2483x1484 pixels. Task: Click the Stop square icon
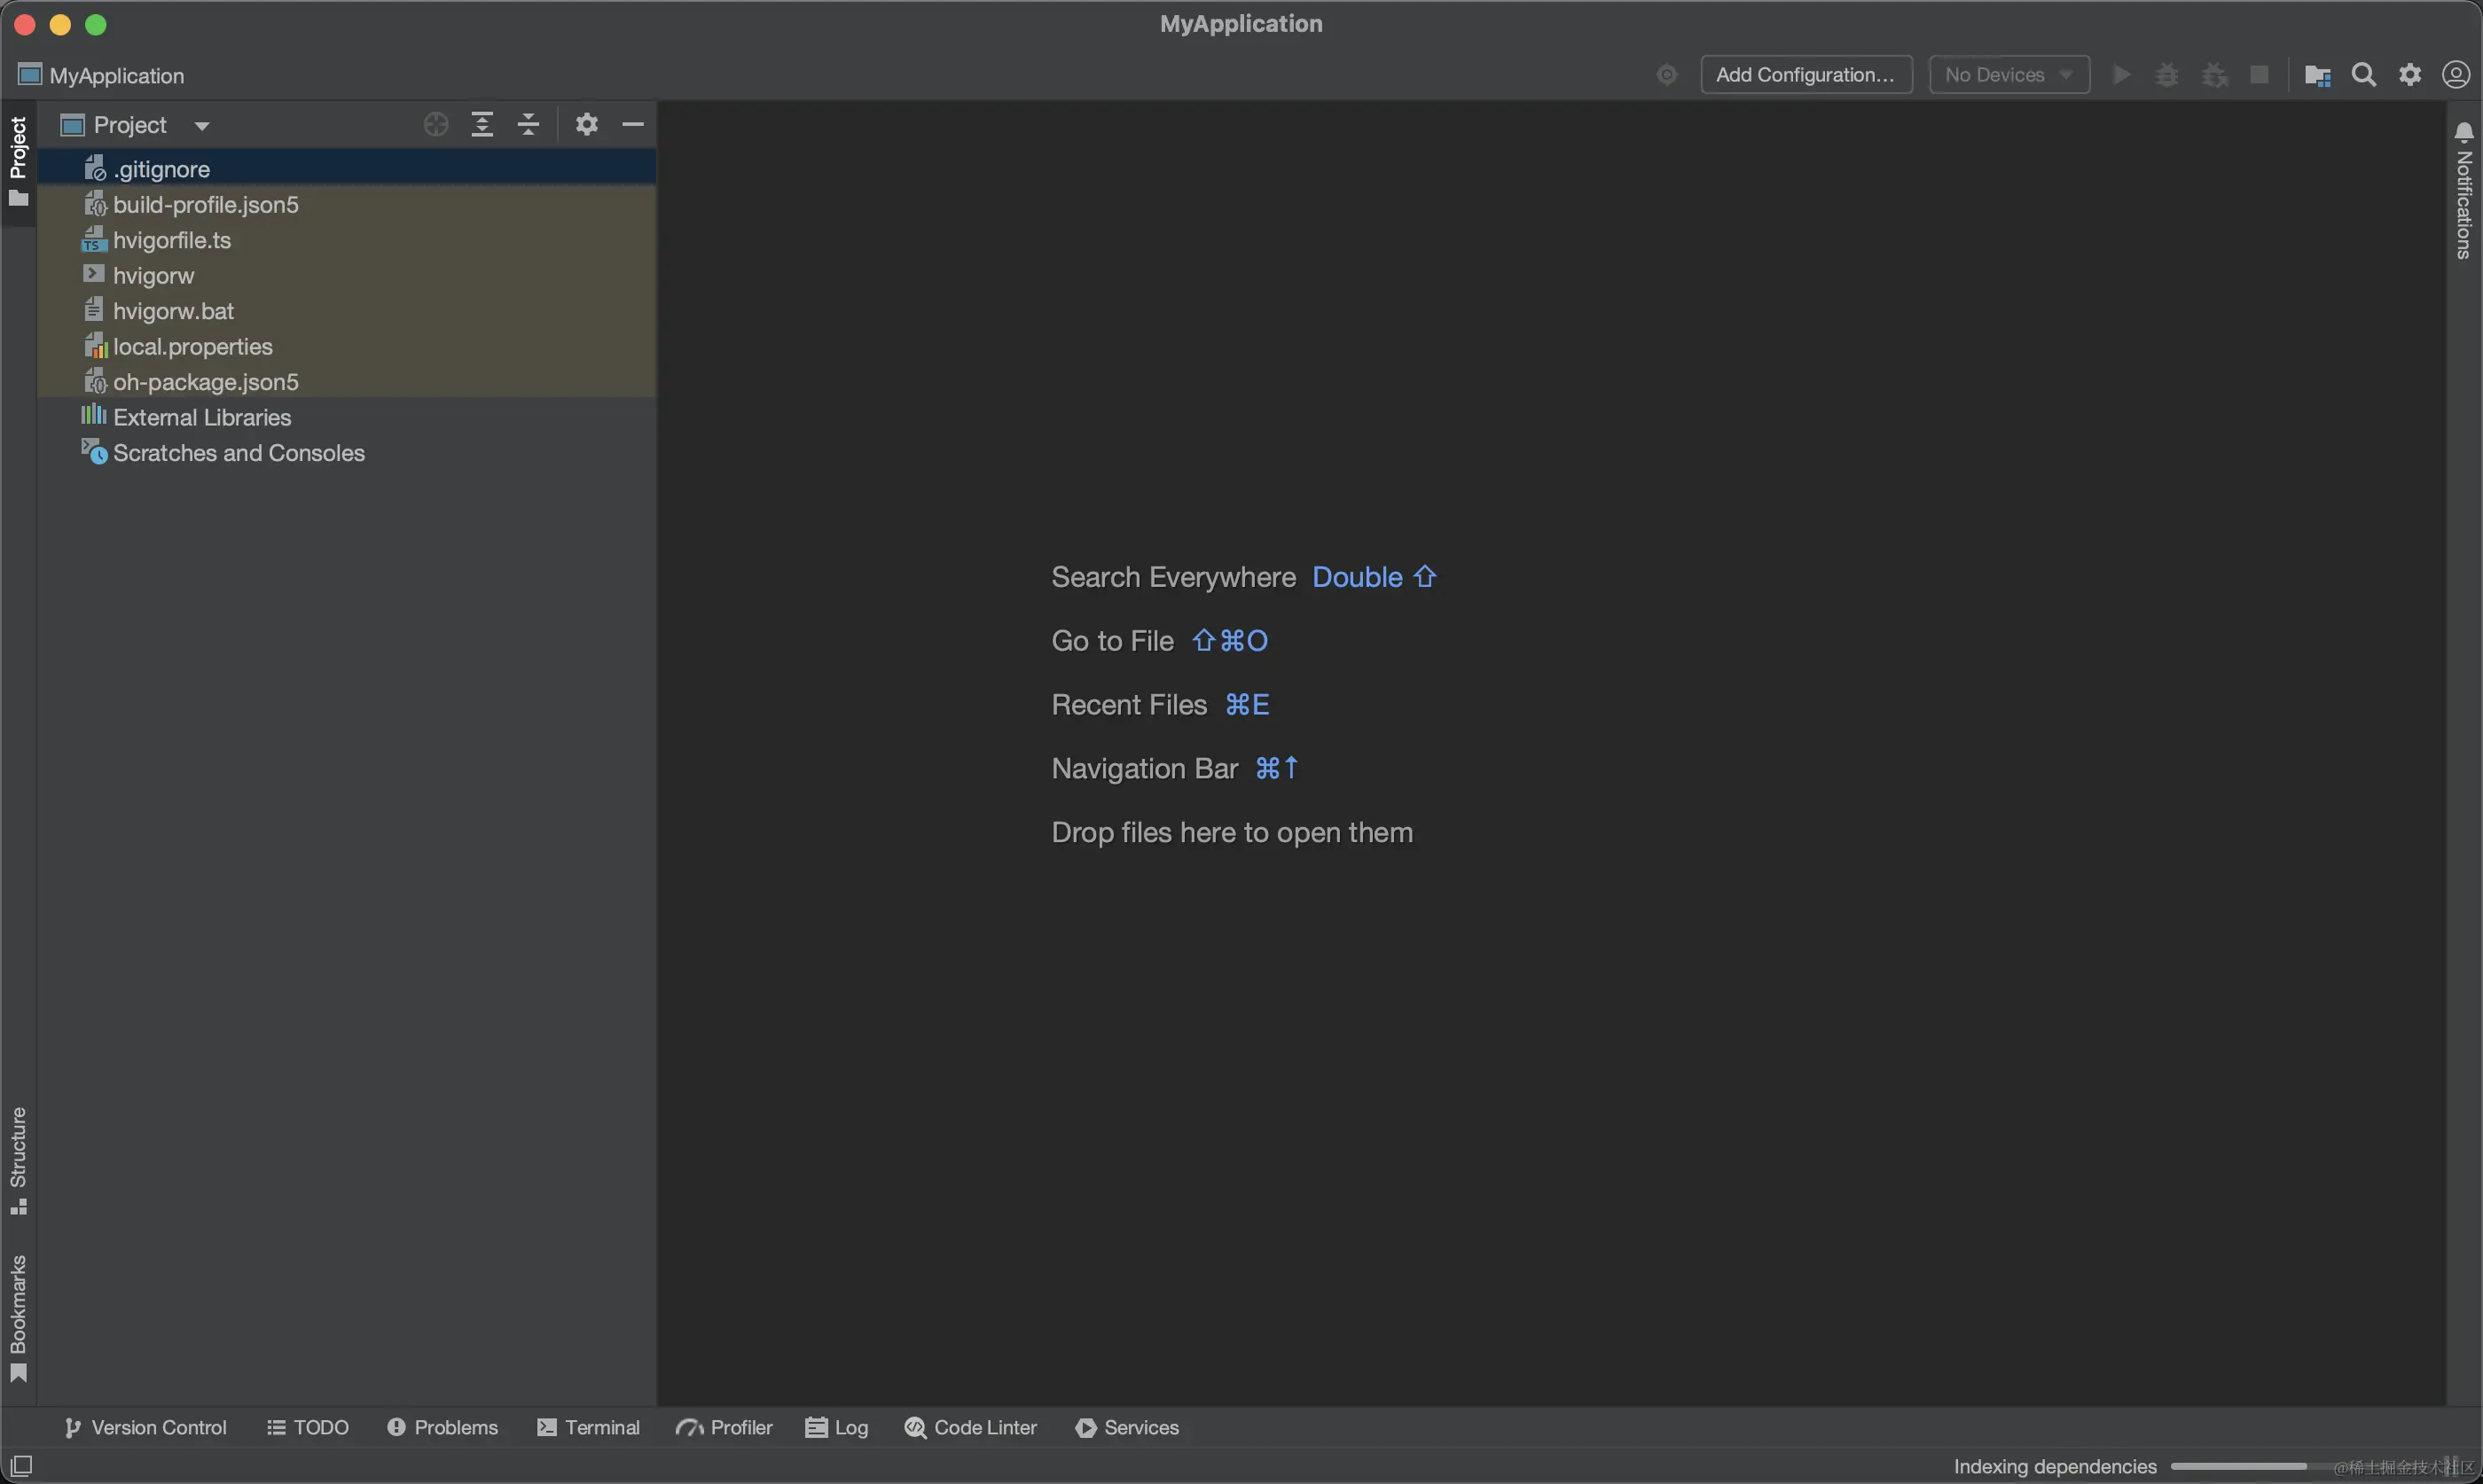[2259, 75]
